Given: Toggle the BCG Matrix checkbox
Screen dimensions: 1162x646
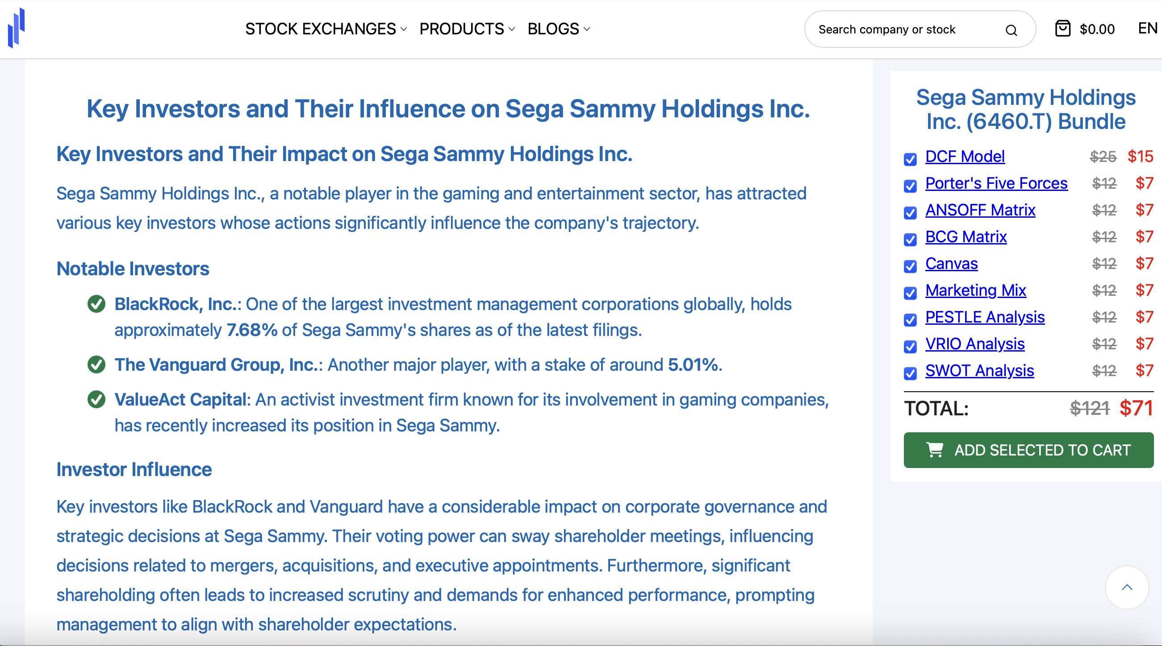Looking at the screenshot, I should click(910, 239).
